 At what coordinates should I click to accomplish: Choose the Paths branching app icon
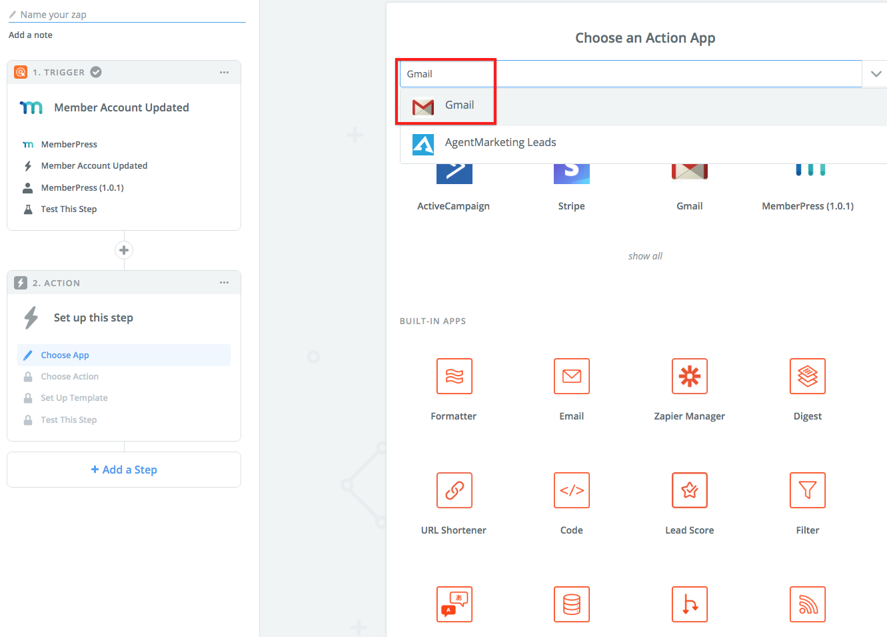689,604
